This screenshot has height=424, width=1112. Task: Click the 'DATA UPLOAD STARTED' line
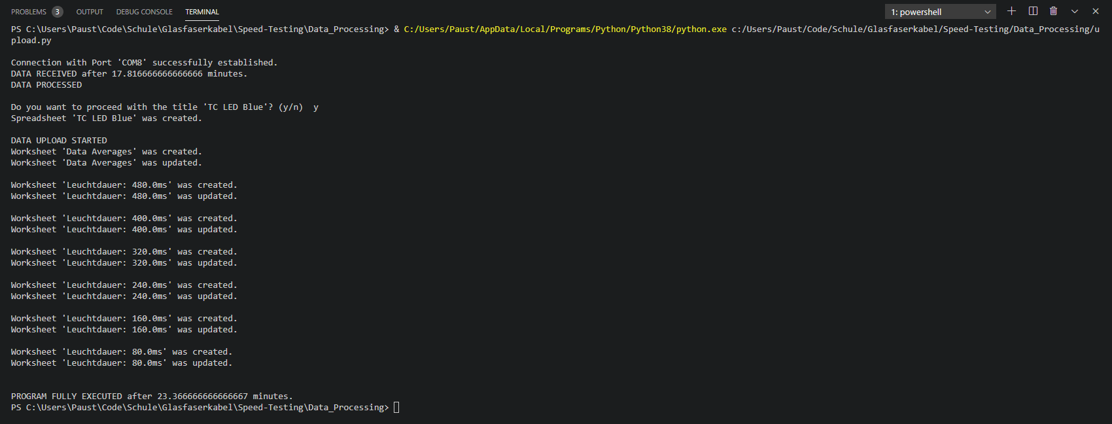(59, 141)
